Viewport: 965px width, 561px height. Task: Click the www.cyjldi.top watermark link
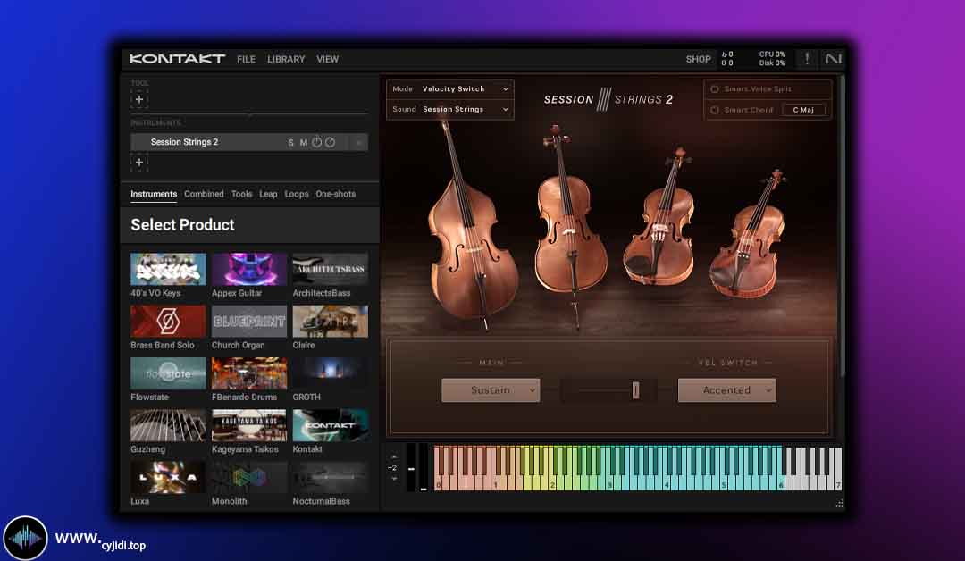100,540
